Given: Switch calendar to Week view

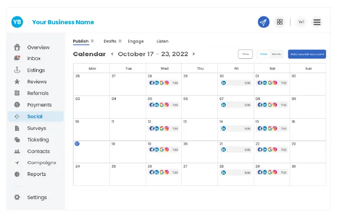Looking at the screenshot, I should pos(263,54).
